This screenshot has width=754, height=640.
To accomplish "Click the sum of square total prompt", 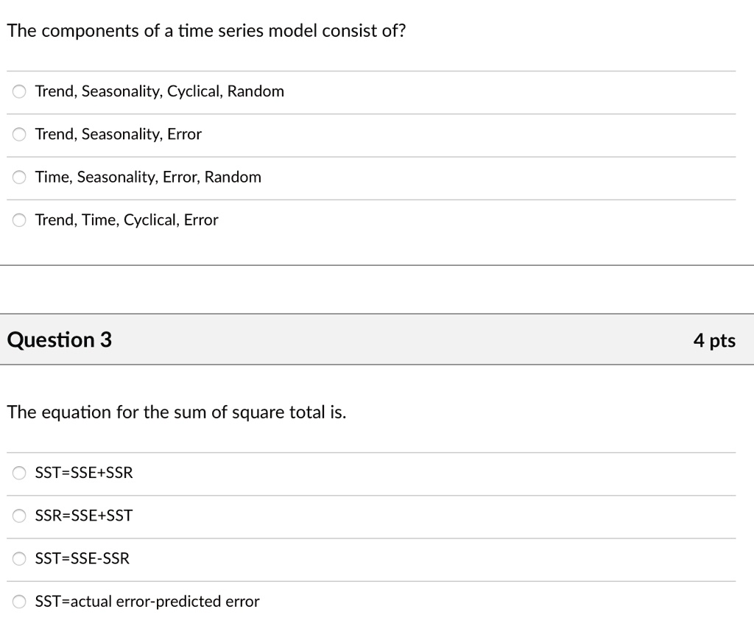I will coord(177,412).
